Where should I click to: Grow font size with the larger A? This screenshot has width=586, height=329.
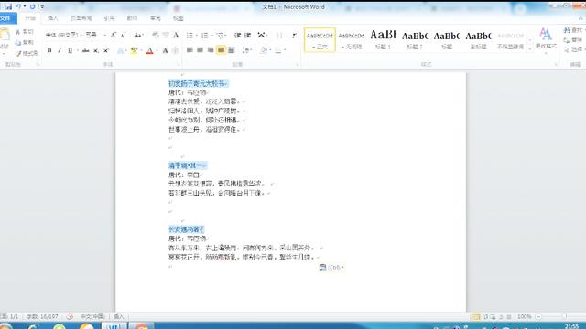[113, 35]
